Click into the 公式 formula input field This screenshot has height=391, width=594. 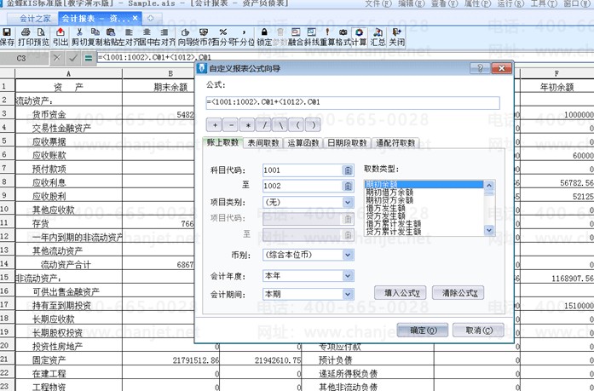358,103
